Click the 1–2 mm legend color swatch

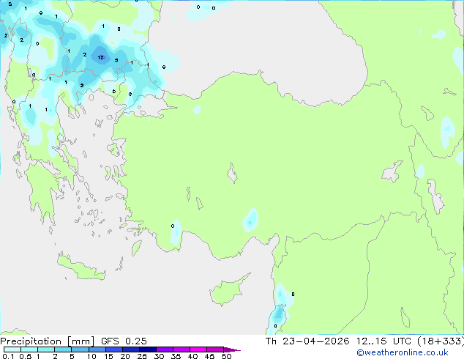click(46, 349)
